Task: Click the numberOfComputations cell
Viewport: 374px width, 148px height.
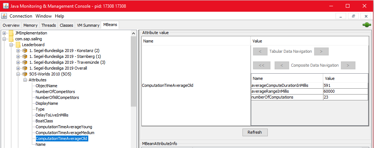Action: (287, 97)
